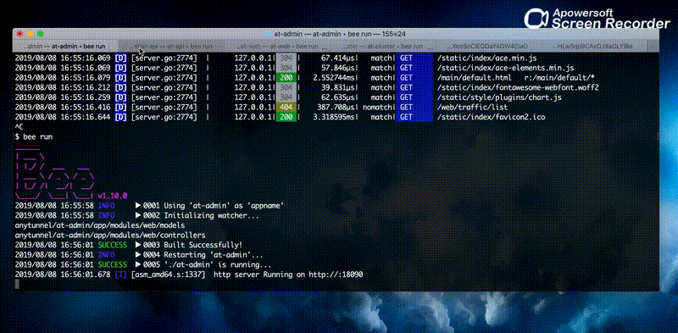The width and height of the screenshot is (678, 333).
Task: Click the Apowersoft Screen Recorder camera icon
Action: pyautogui.click(x=536, y=19)
